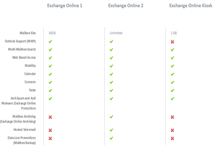Click the Outlook Support (MAPI) row label

click(x=20, y=41)
